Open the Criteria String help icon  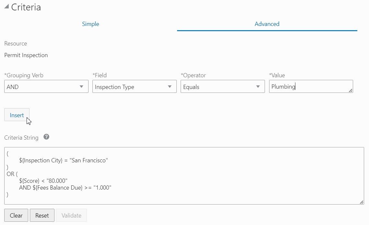[46, 137]
